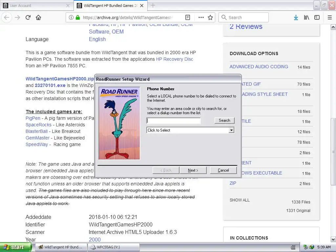Open the OEM topic link
Image resolution: width=336 pixels, height=252 pixels.
pos(118,32)
